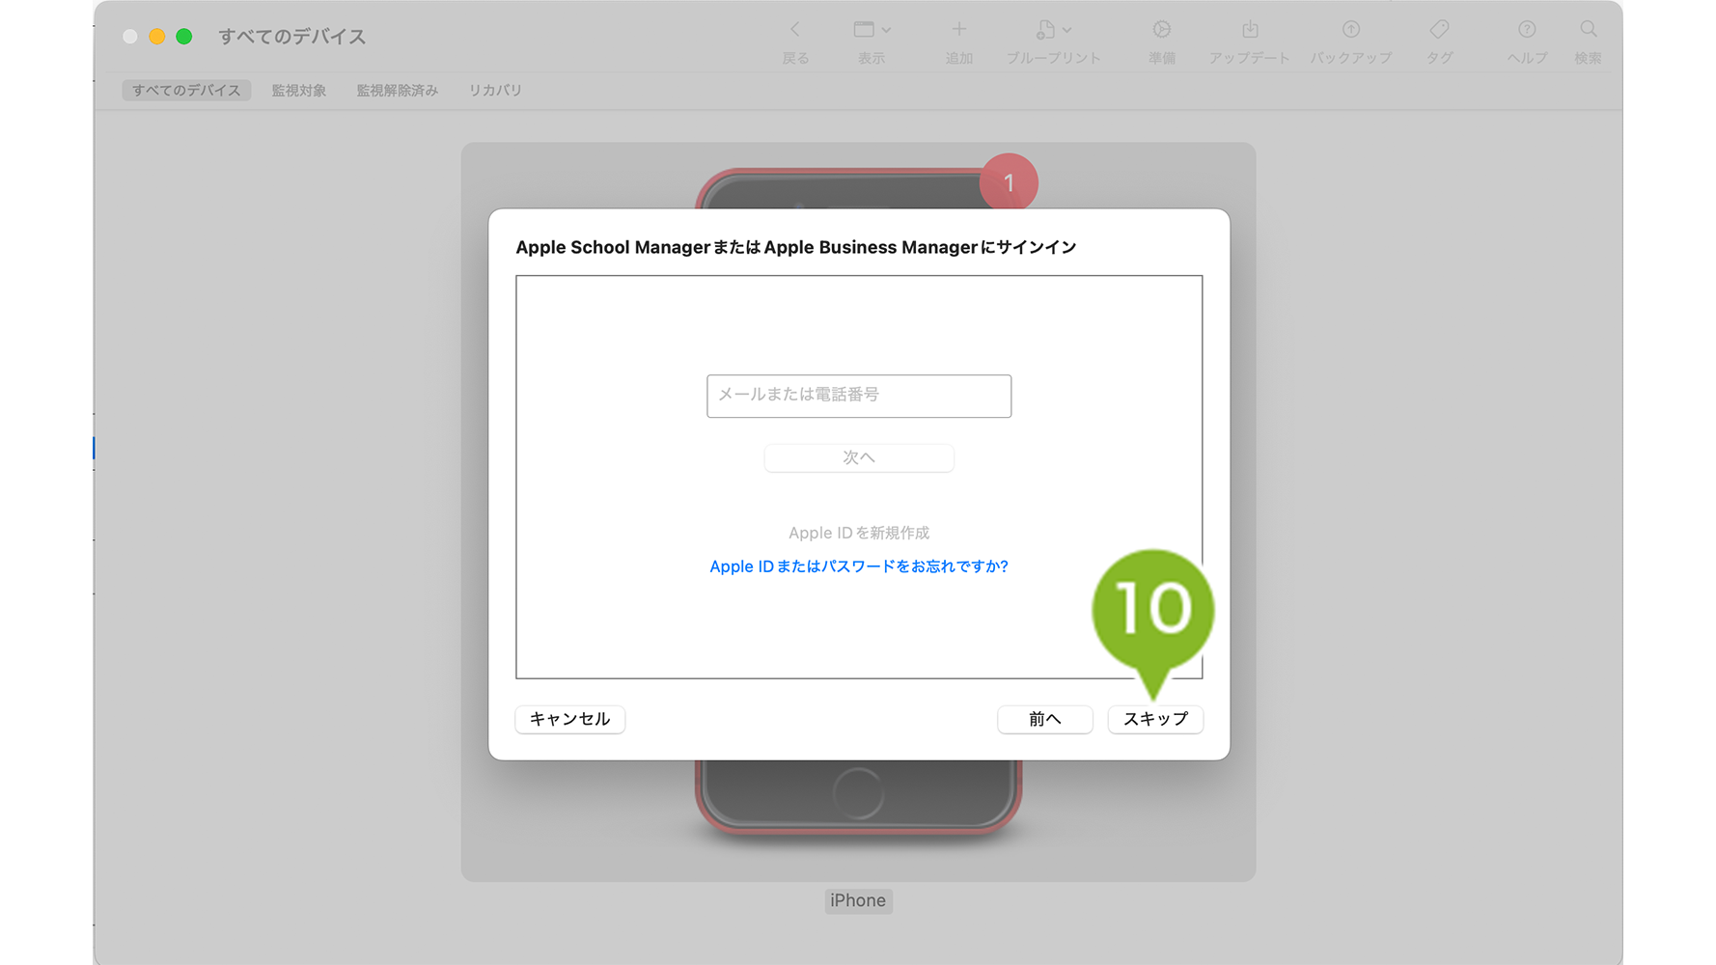Switch to the 監視対象 tab
Viewport: 1716px width, 965px height.
pyautogui.click(x=298, y=90)
